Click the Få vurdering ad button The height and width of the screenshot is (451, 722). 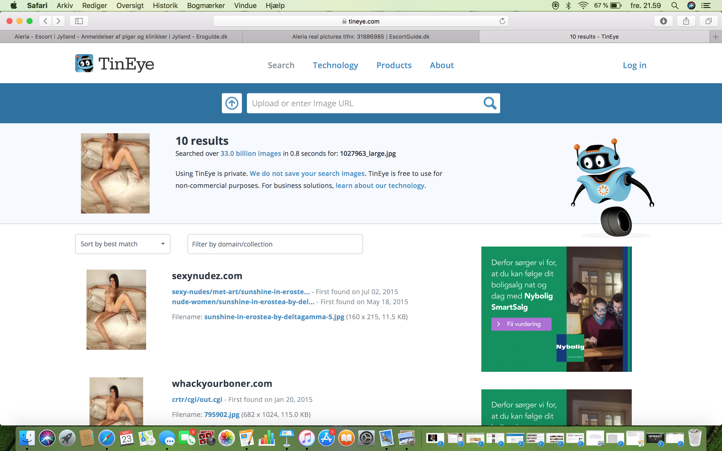pos(521,324)
